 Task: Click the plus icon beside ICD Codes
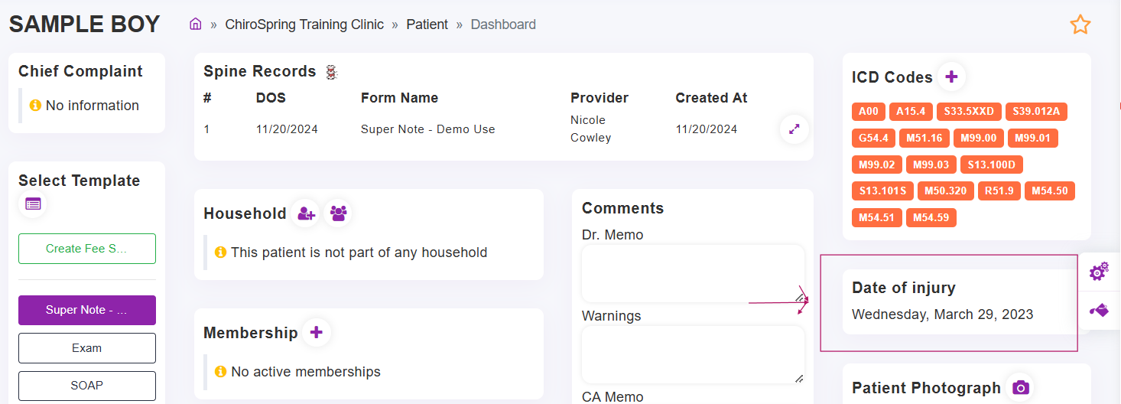point(951,77)
